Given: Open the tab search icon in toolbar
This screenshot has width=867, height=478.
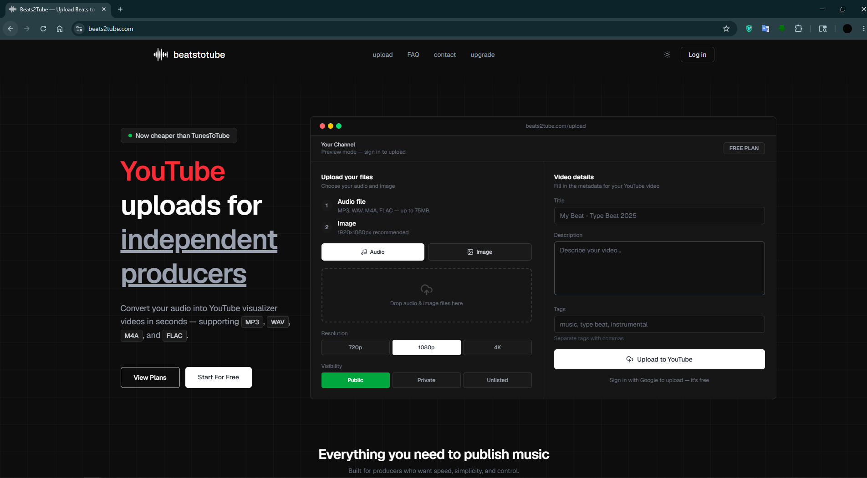Looking at the screenshot, I should 823,29.
